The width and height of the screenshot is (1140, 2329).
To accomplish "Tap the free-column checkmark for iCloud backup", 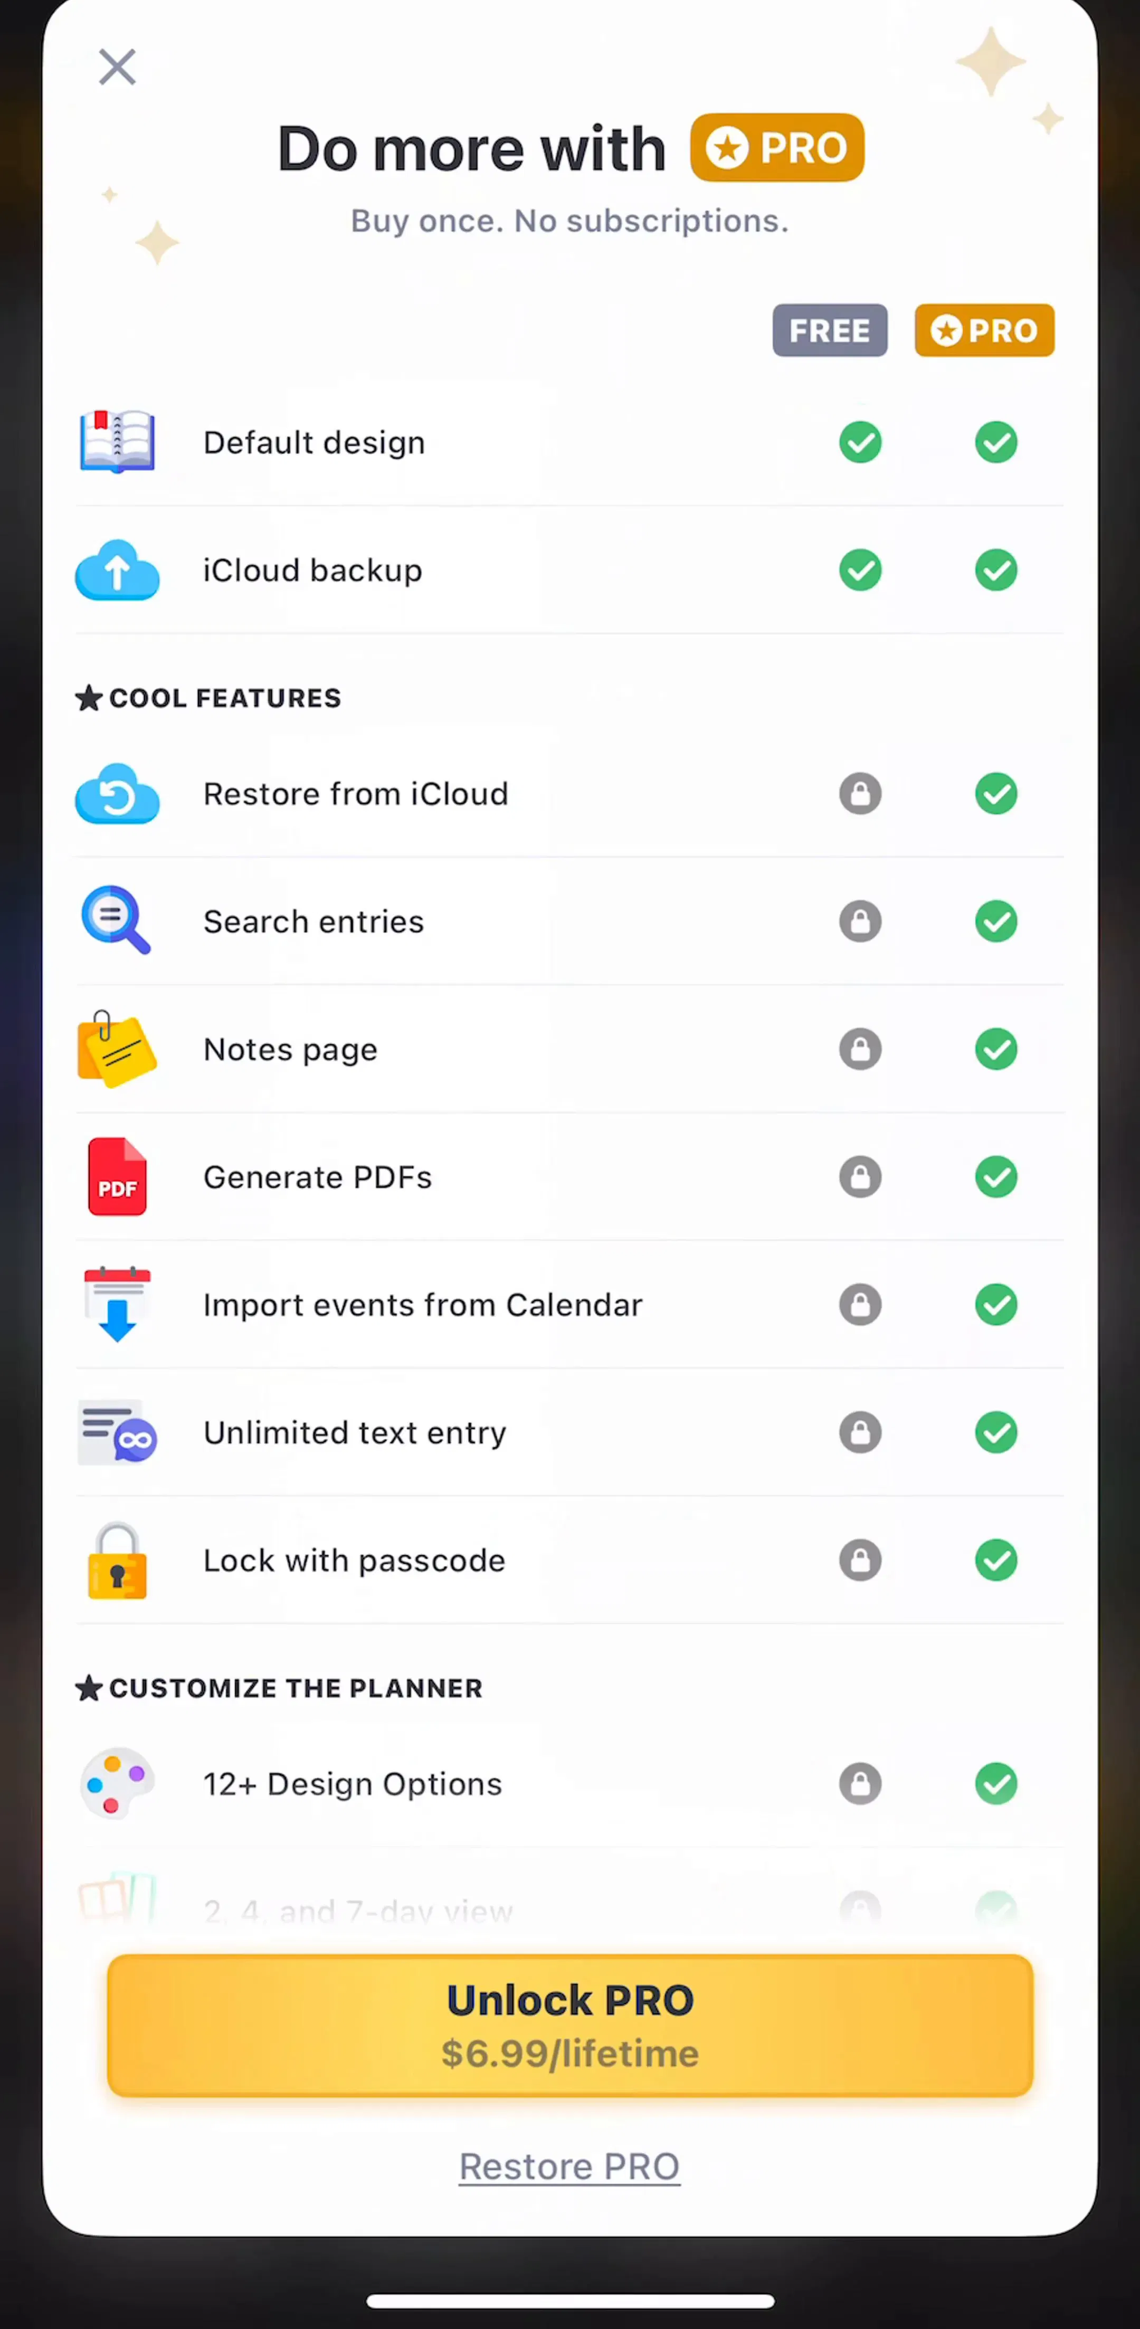I will (x=860, y=571).
